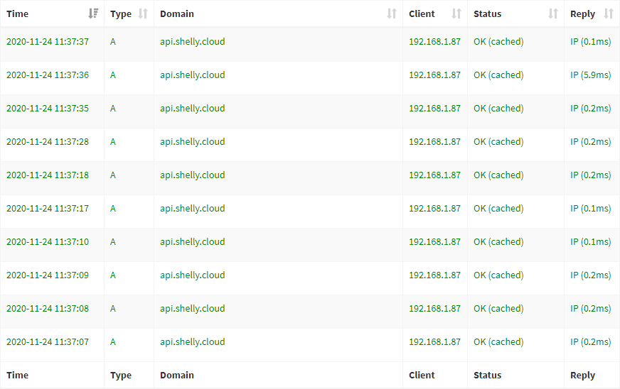620x389 pixels.
Task: Click IP (0.2ms) reply in 11:37:35 row
Action: pos(590,108)
